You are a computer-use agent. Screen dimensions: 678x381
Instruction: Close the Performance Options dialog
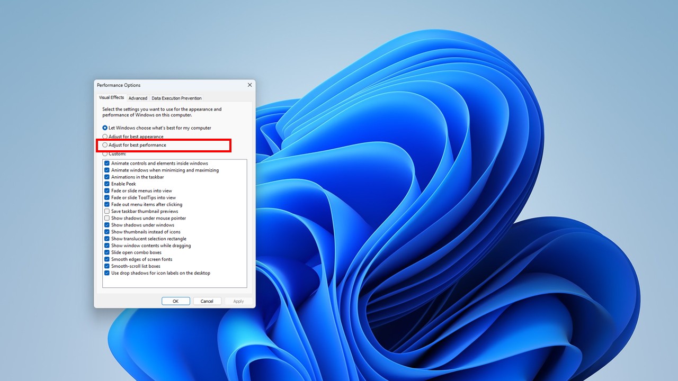click(x=249, y=85)
